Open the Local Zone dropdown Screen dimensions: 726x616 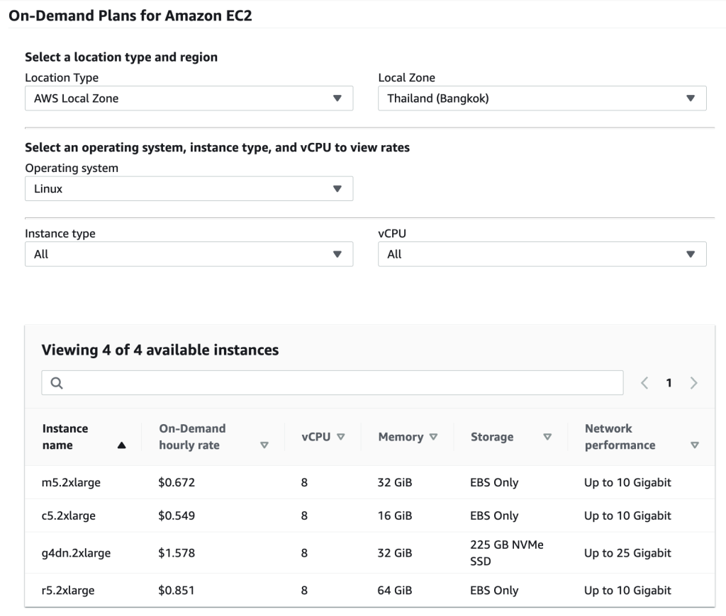[x=542, y=98]
